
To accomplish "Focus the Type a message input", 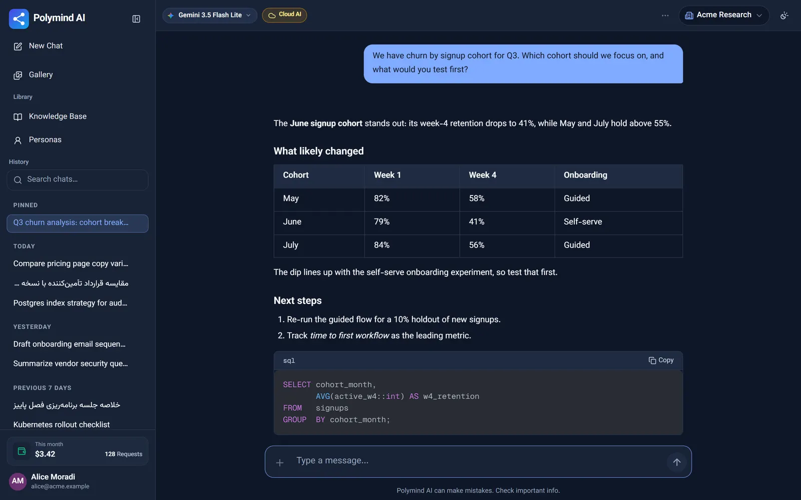I will pyautogui.click(x=478, y=461).
